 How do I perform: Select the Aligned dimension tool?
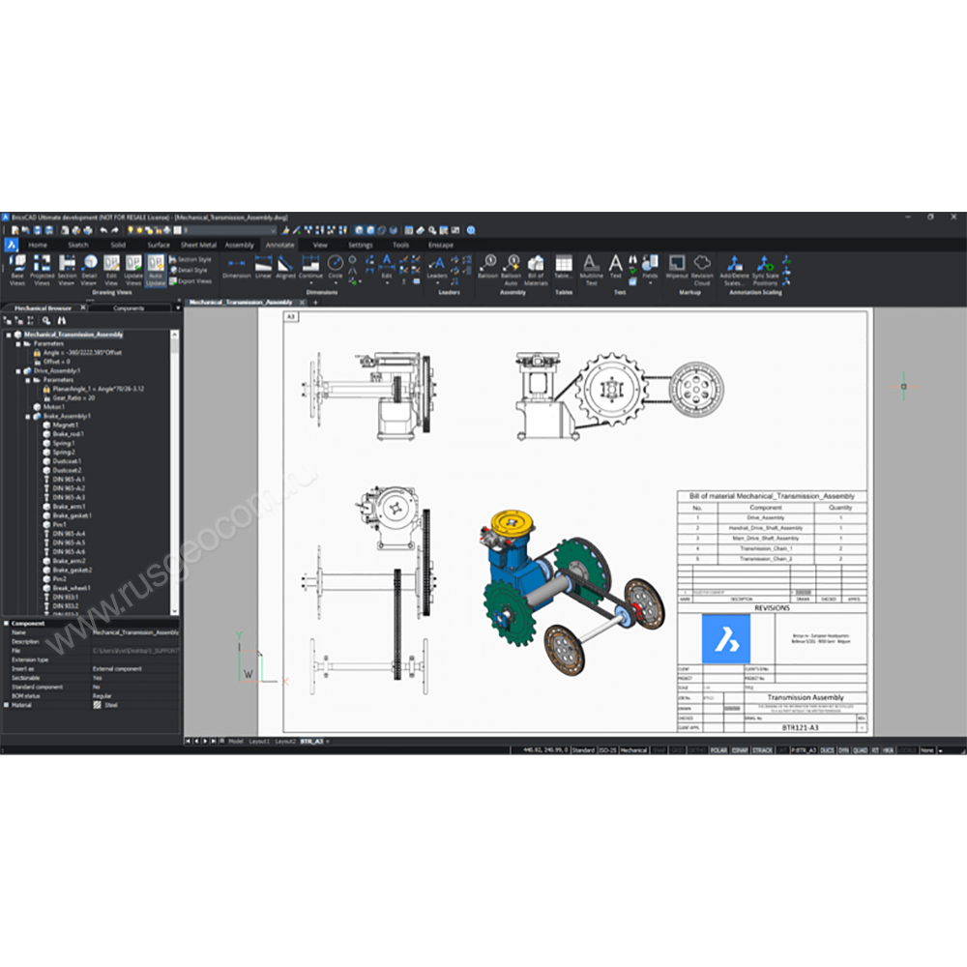click(x=285, y=265)
